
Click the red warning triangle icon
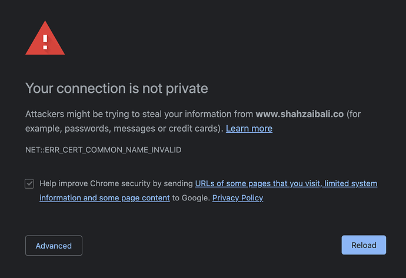pos(45,38)
